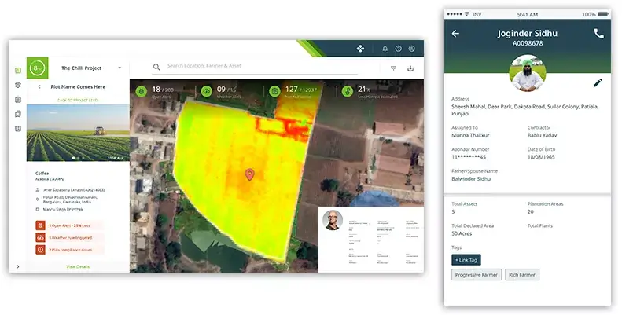Click the phone call icon for Joginder Sidhu
The image size is (622, 315).
coord(598,34)
